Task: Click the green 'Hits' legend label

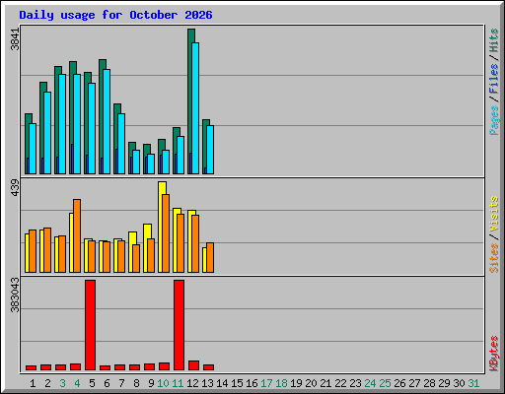Action: (494, 40)
